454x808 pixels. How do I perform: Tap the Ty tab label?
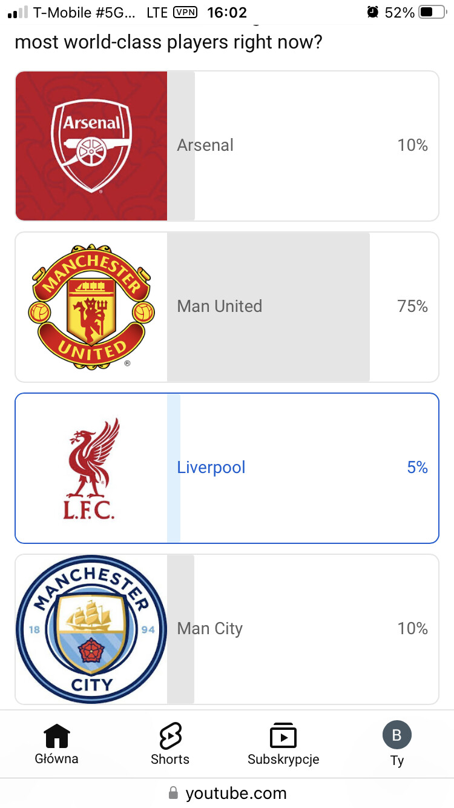(397, 760)
